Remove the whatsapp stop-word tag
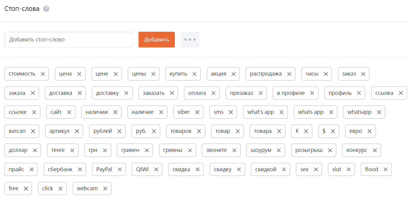 coord(379,112)
